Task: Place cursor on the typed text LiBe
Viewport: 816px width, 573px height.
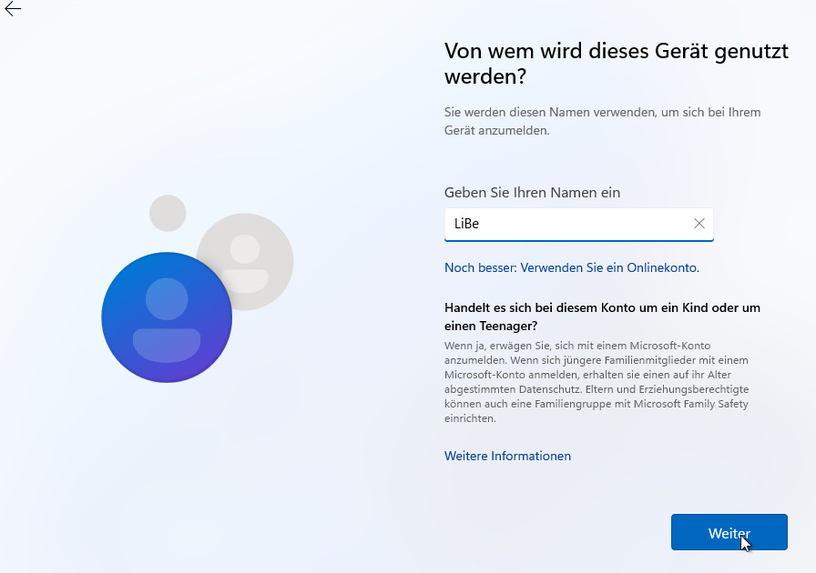Action: point(466,224)
